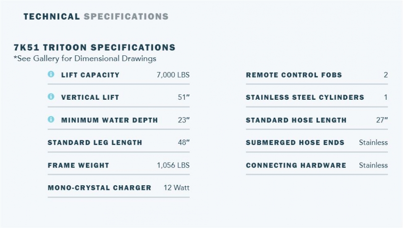Select the 7K51 Tritoon Specifications title
The height and width of the screenshot is (228, 403).
(x=94, y=47)
